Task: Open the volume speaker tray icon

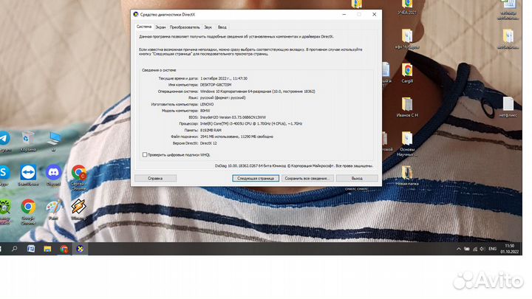Action: click(482, 249)
